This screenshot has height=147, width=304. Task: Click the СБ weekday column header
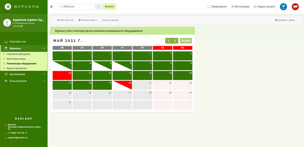click(163, 48)
